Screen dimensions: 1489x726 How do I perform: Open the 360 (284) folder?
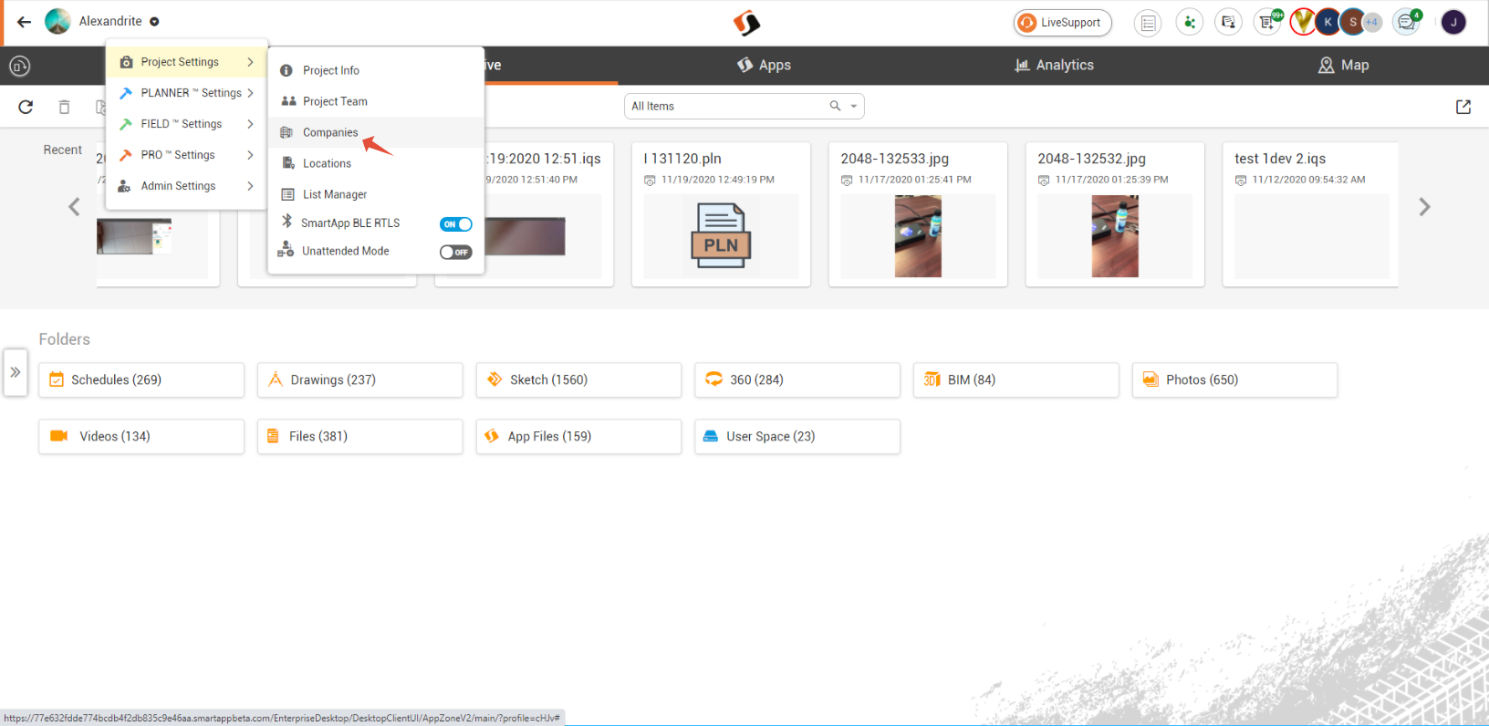797,379
